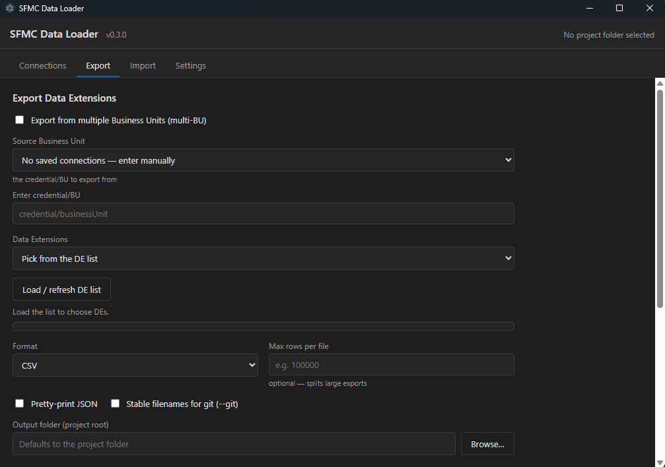Screen dimensions: 665x467
Task: Click the 'No project folder selected' text
Action: coord(609,35)
